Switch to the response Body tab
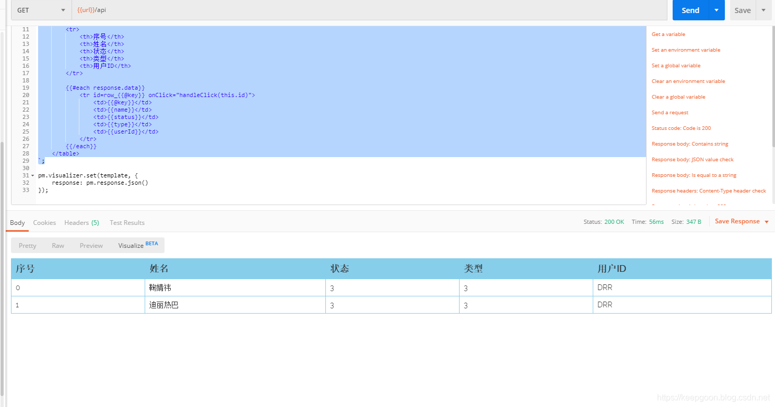The image size is (775, 407). click(x=17, y=223)
